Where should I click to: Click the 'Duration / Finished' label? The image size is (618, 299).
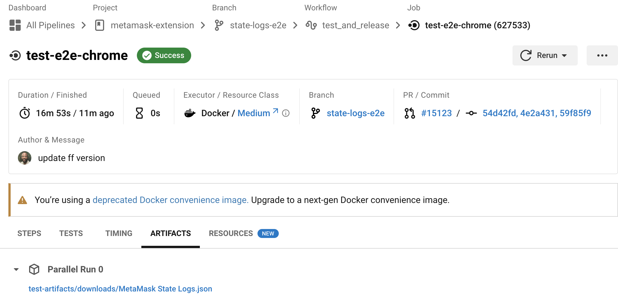click(52, 95)
